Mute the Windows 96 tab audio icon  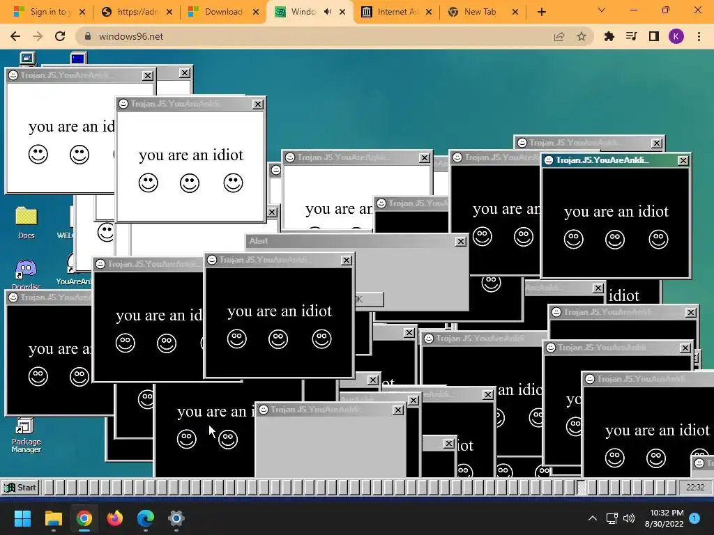[x=328, y=12]
